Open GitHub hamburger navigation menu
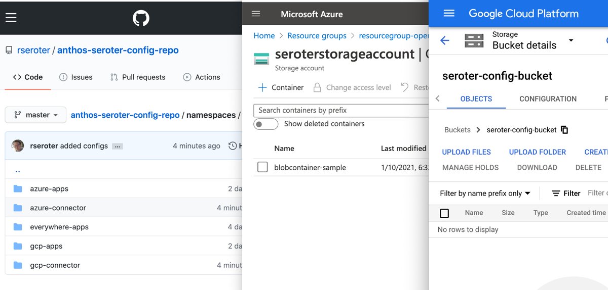 click(11, 18)
